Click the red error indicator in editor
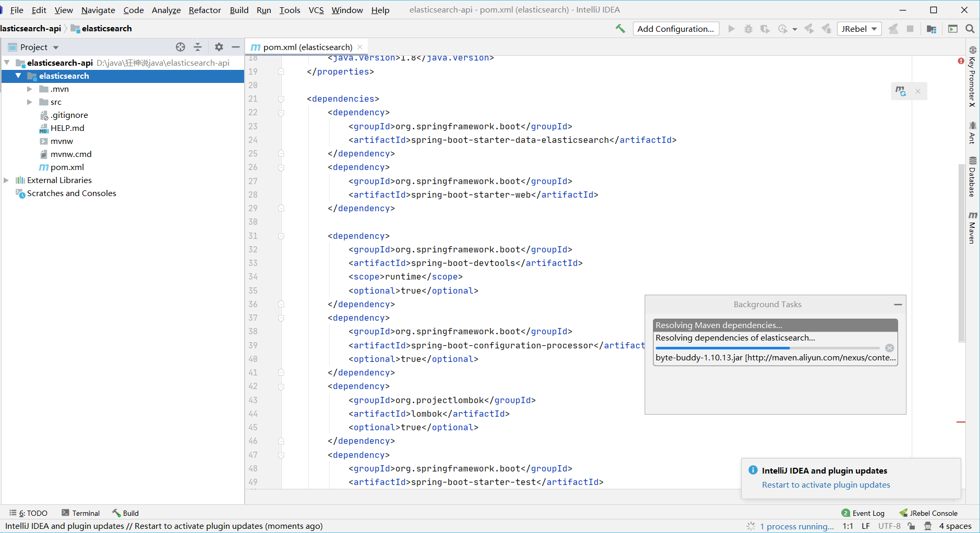Viewport: 980px width, 533px height. click(x=961, y=61)
